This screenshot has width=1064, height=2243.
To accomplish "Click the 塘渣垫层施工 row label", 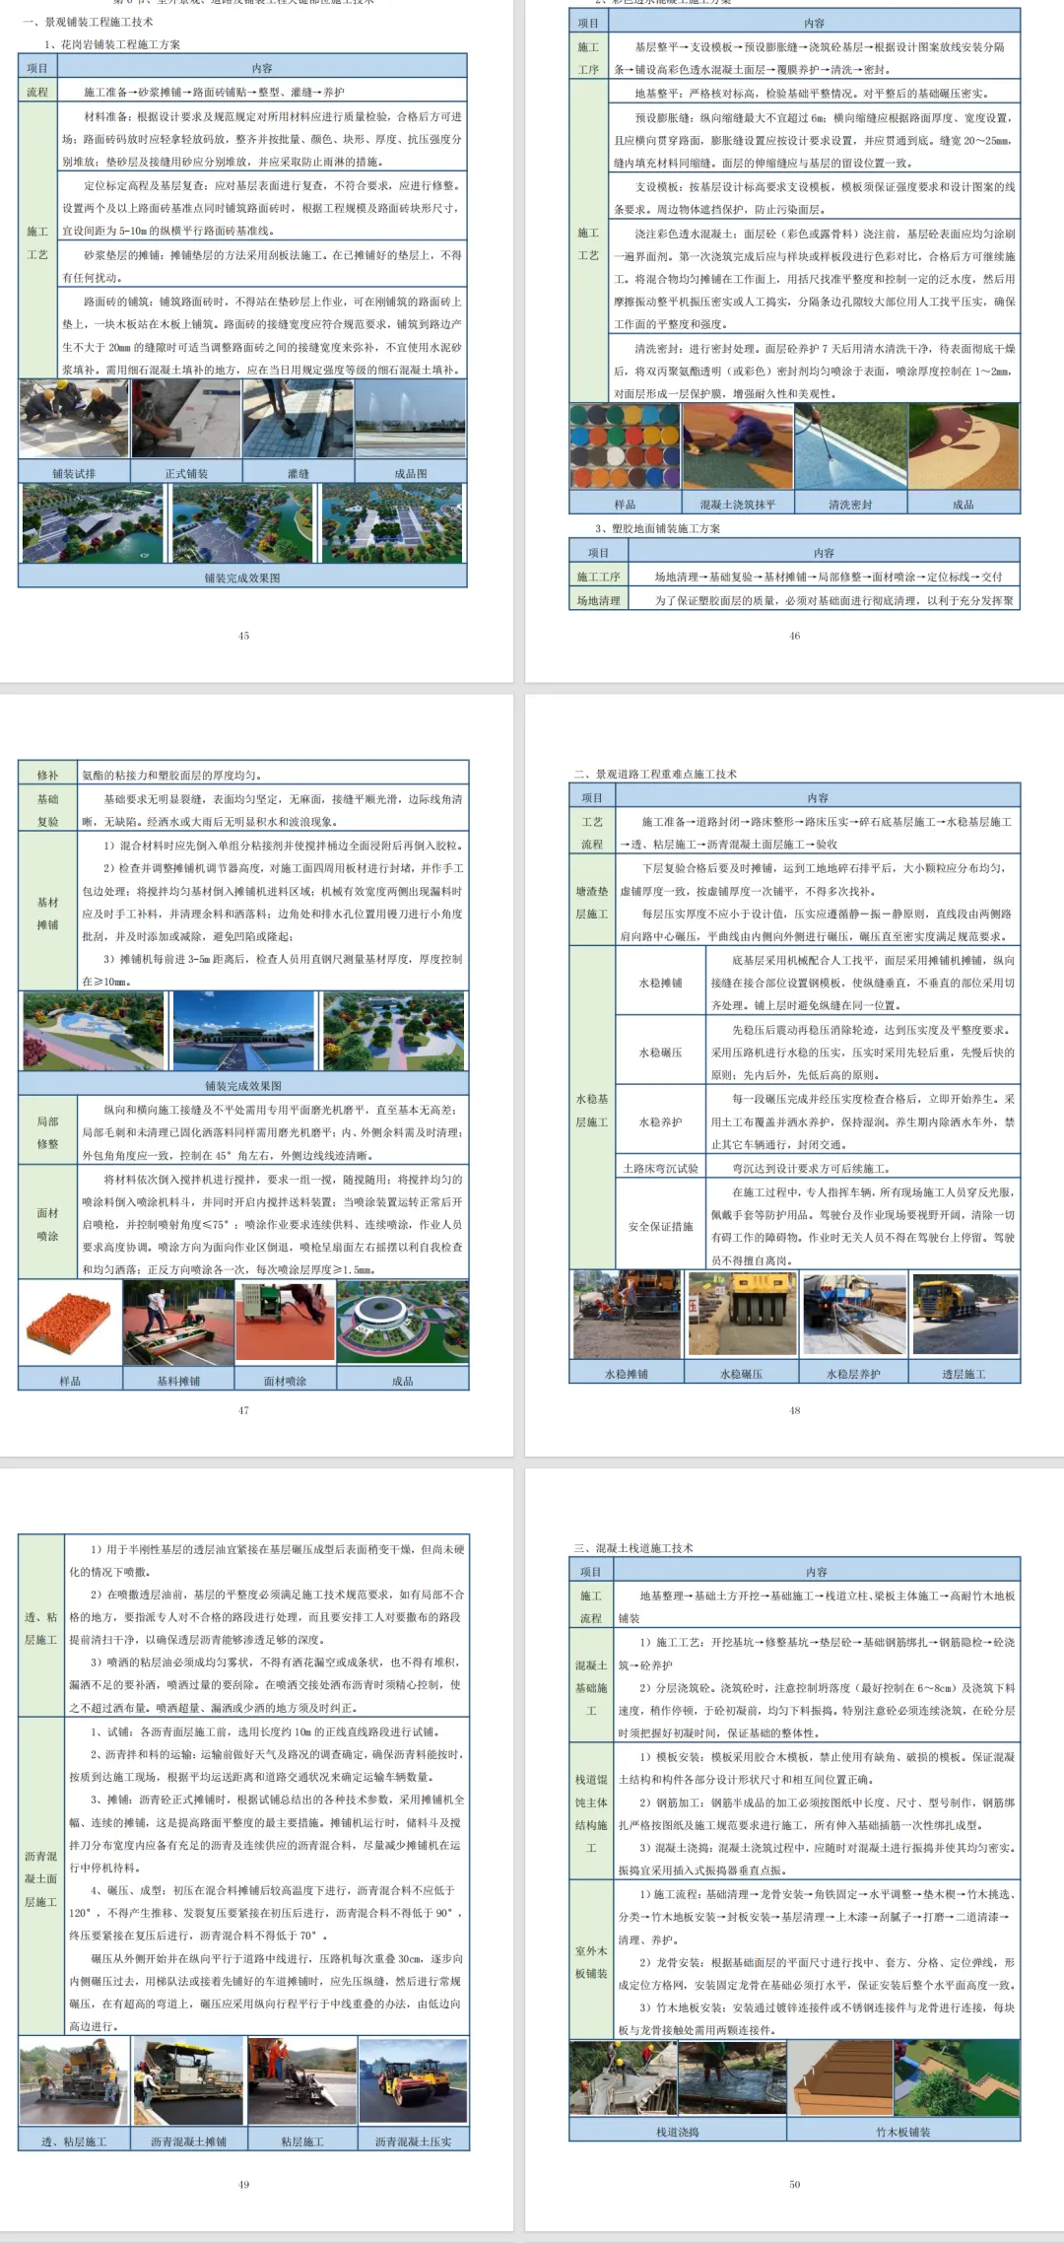I will click(x=591, y=902).
